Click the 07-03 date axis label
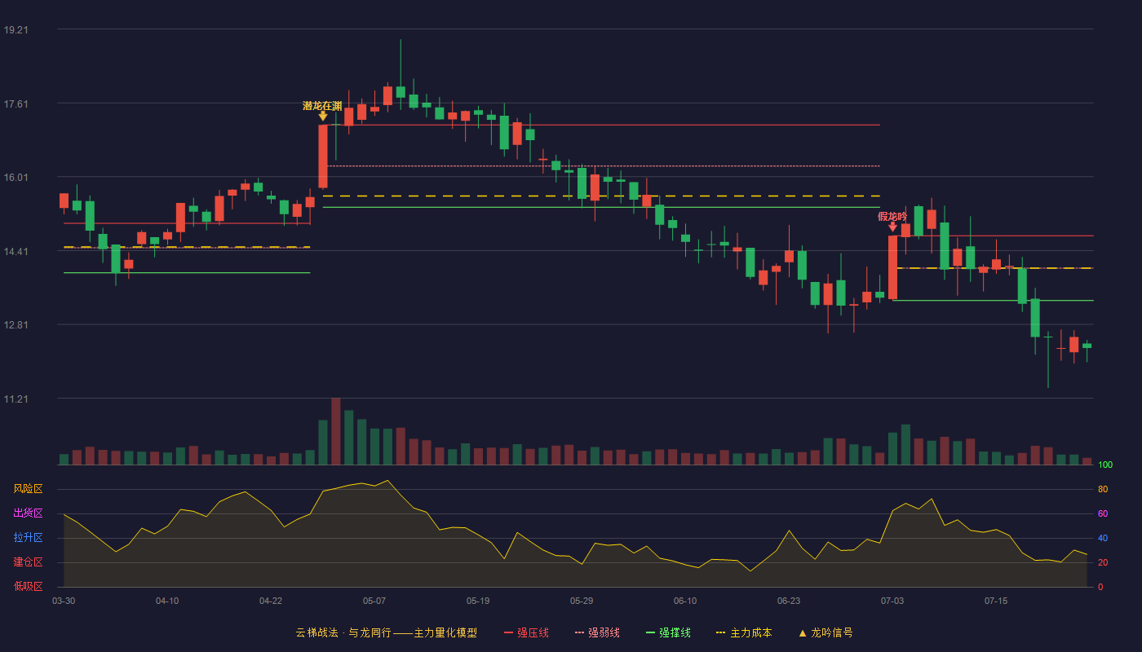 tap(892, 601)
